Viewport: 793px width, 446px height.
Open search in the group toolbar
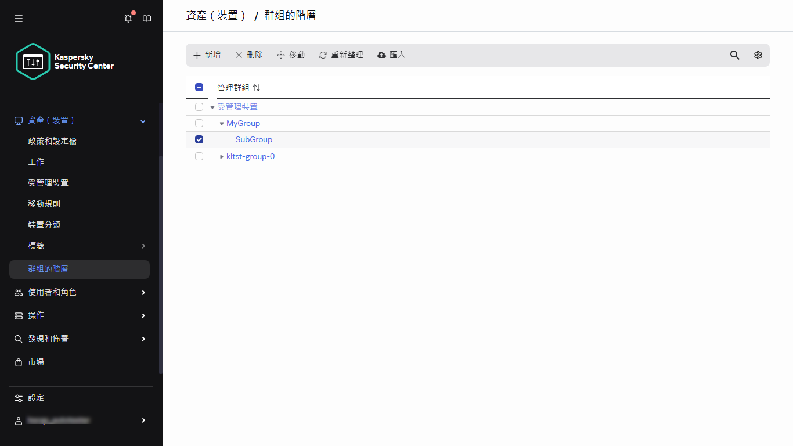(x=734, y=55)
